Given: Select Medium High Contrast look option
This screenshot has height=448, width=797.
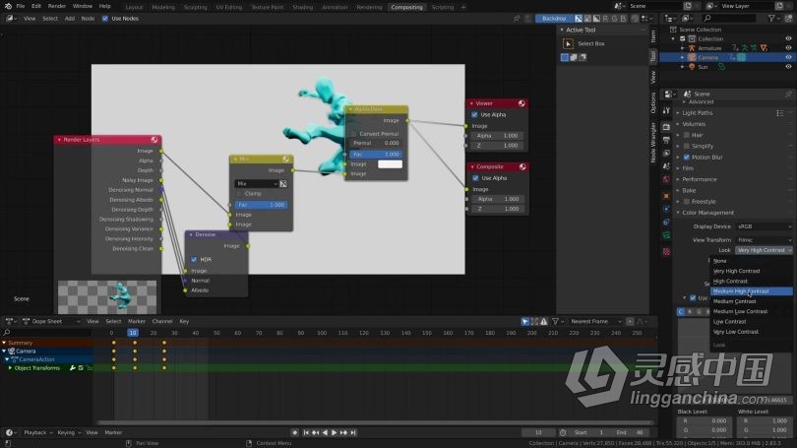Looking at the screenshot, I should click(x=752, y=291).
